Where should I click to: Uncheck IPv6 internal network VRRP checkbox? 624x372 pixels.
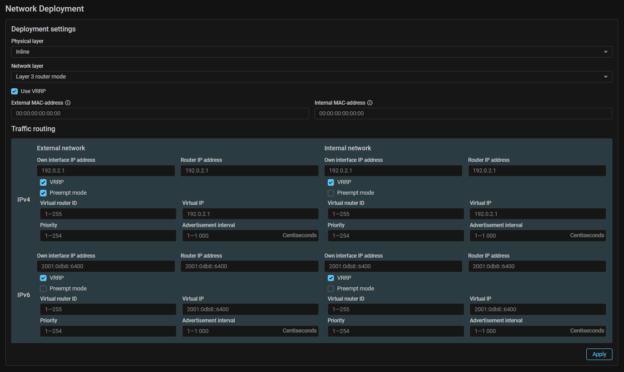(331, 278)
